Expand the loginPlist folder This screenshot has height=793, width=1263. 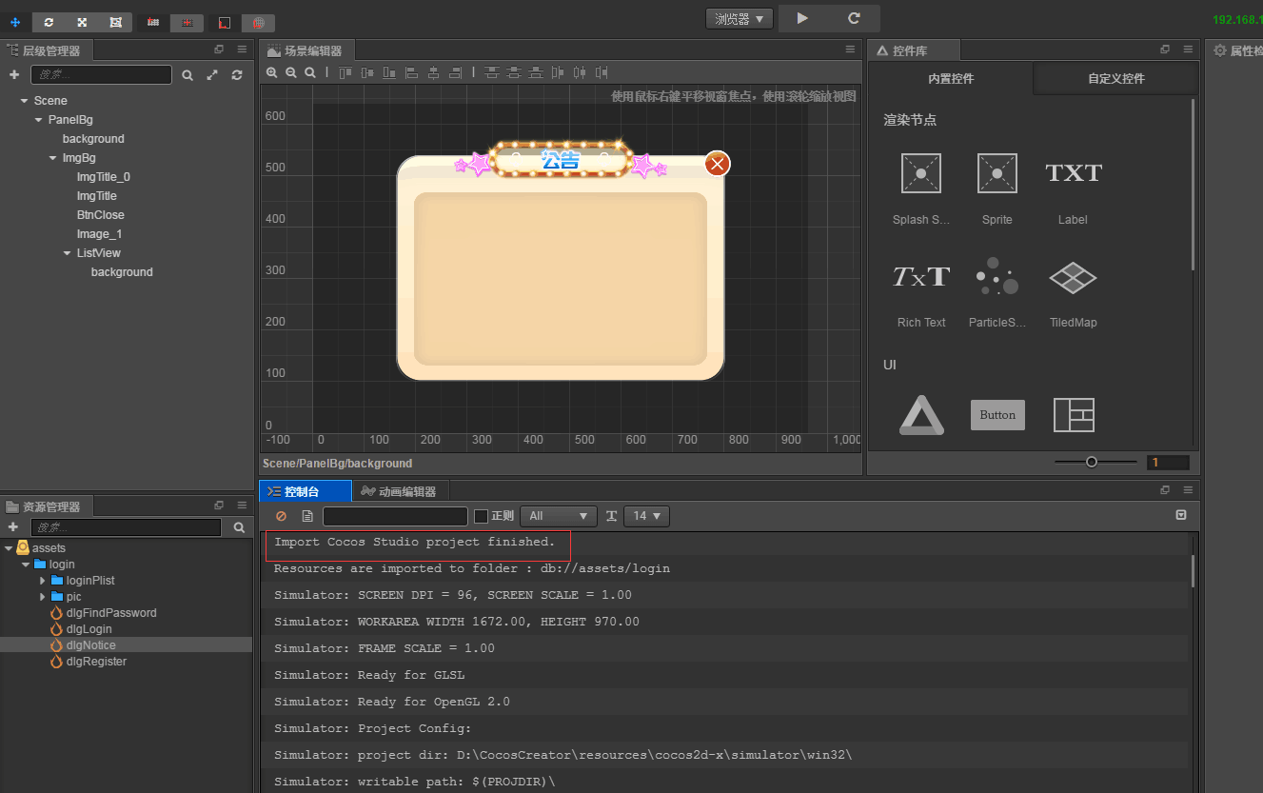pyautogui.click(x=43, y=581)
